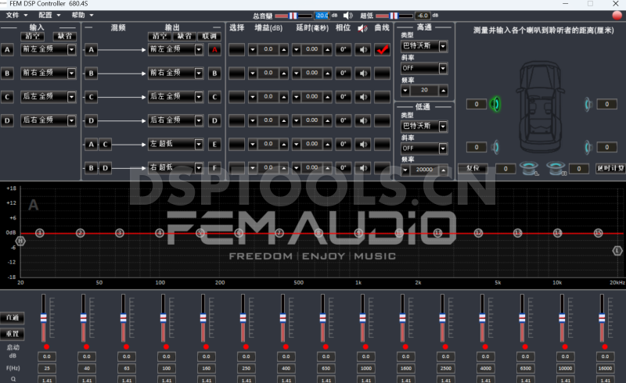Mute output F right subwoofer
The height and width of the screenshot is (383, 626).
point(362,167)
